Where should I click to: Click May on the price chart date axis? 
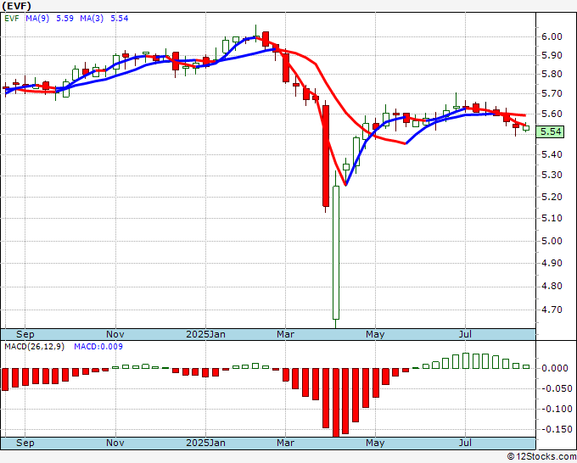[375, 334]
